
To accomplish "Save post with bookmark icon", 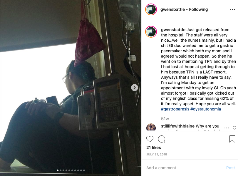I will [x=232, y=139].
